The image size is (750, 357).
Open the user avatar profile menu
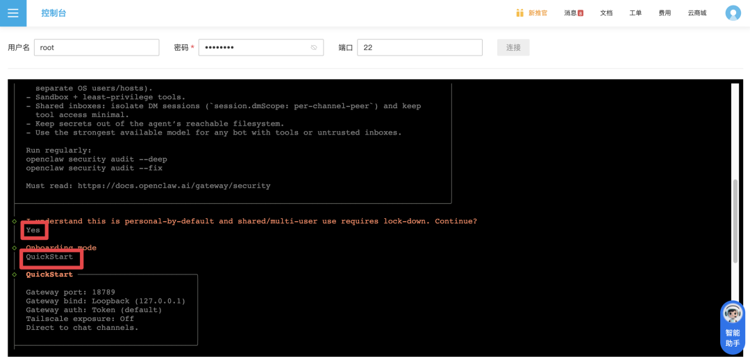tap(733, 13)
